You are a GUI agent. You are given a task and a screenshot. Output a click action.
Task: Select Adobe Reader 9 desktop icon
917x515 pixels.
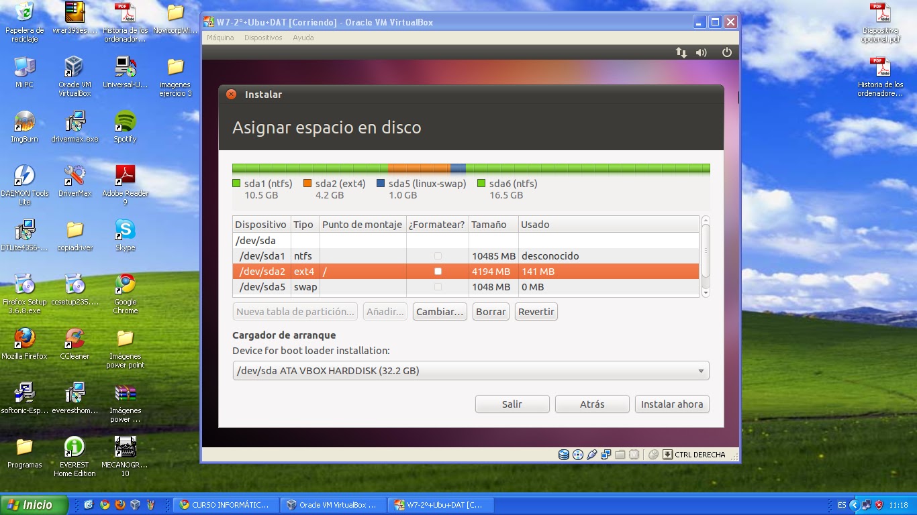click(125, 184)
